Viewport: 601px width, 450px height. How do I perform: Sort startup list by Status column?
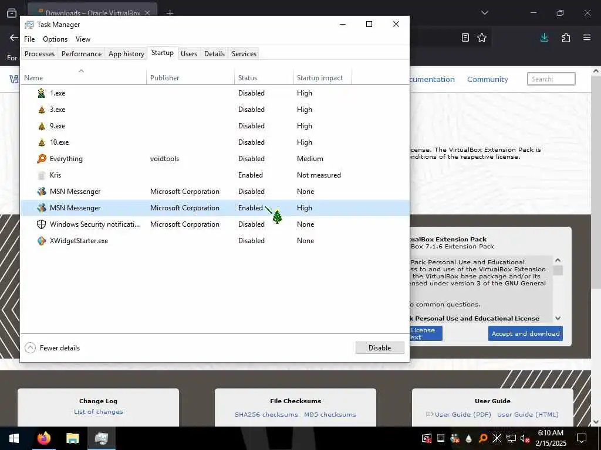pyautogui.click(x=264, y=78)
